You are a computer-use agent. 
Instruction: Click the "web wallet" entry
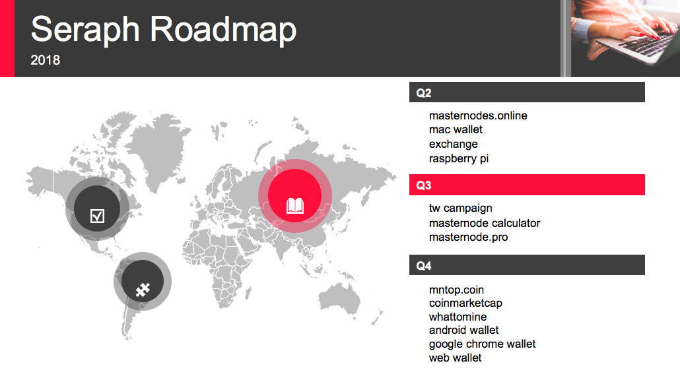(x=455, y=358)
